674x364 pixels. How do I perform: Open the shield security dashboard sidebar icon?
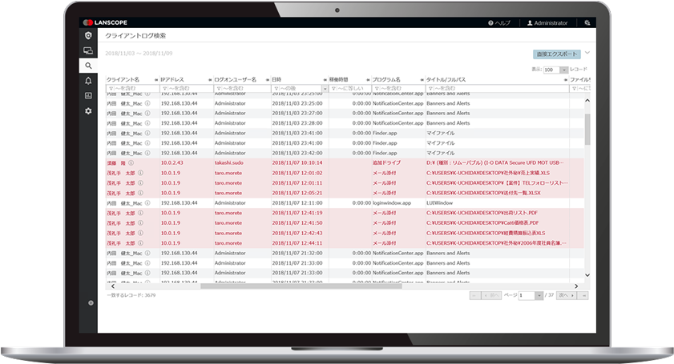point(88,36)
